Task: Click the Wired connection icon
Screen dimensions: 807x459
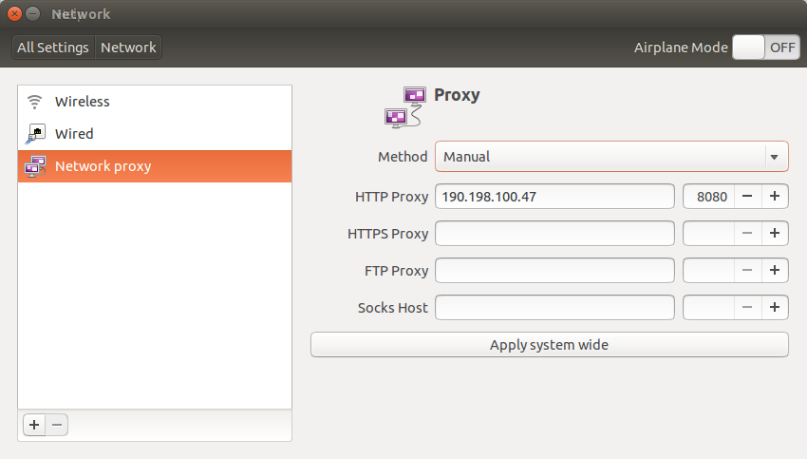Action: 35,134
